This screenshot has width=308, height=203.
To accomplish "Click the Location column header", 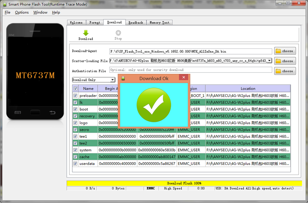I will coord(248,88).
